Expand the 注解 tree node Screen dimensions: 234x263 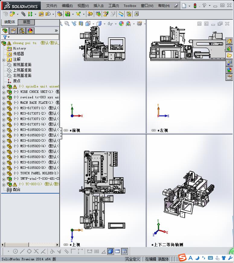pyautogui.click(x=4, y=60)
